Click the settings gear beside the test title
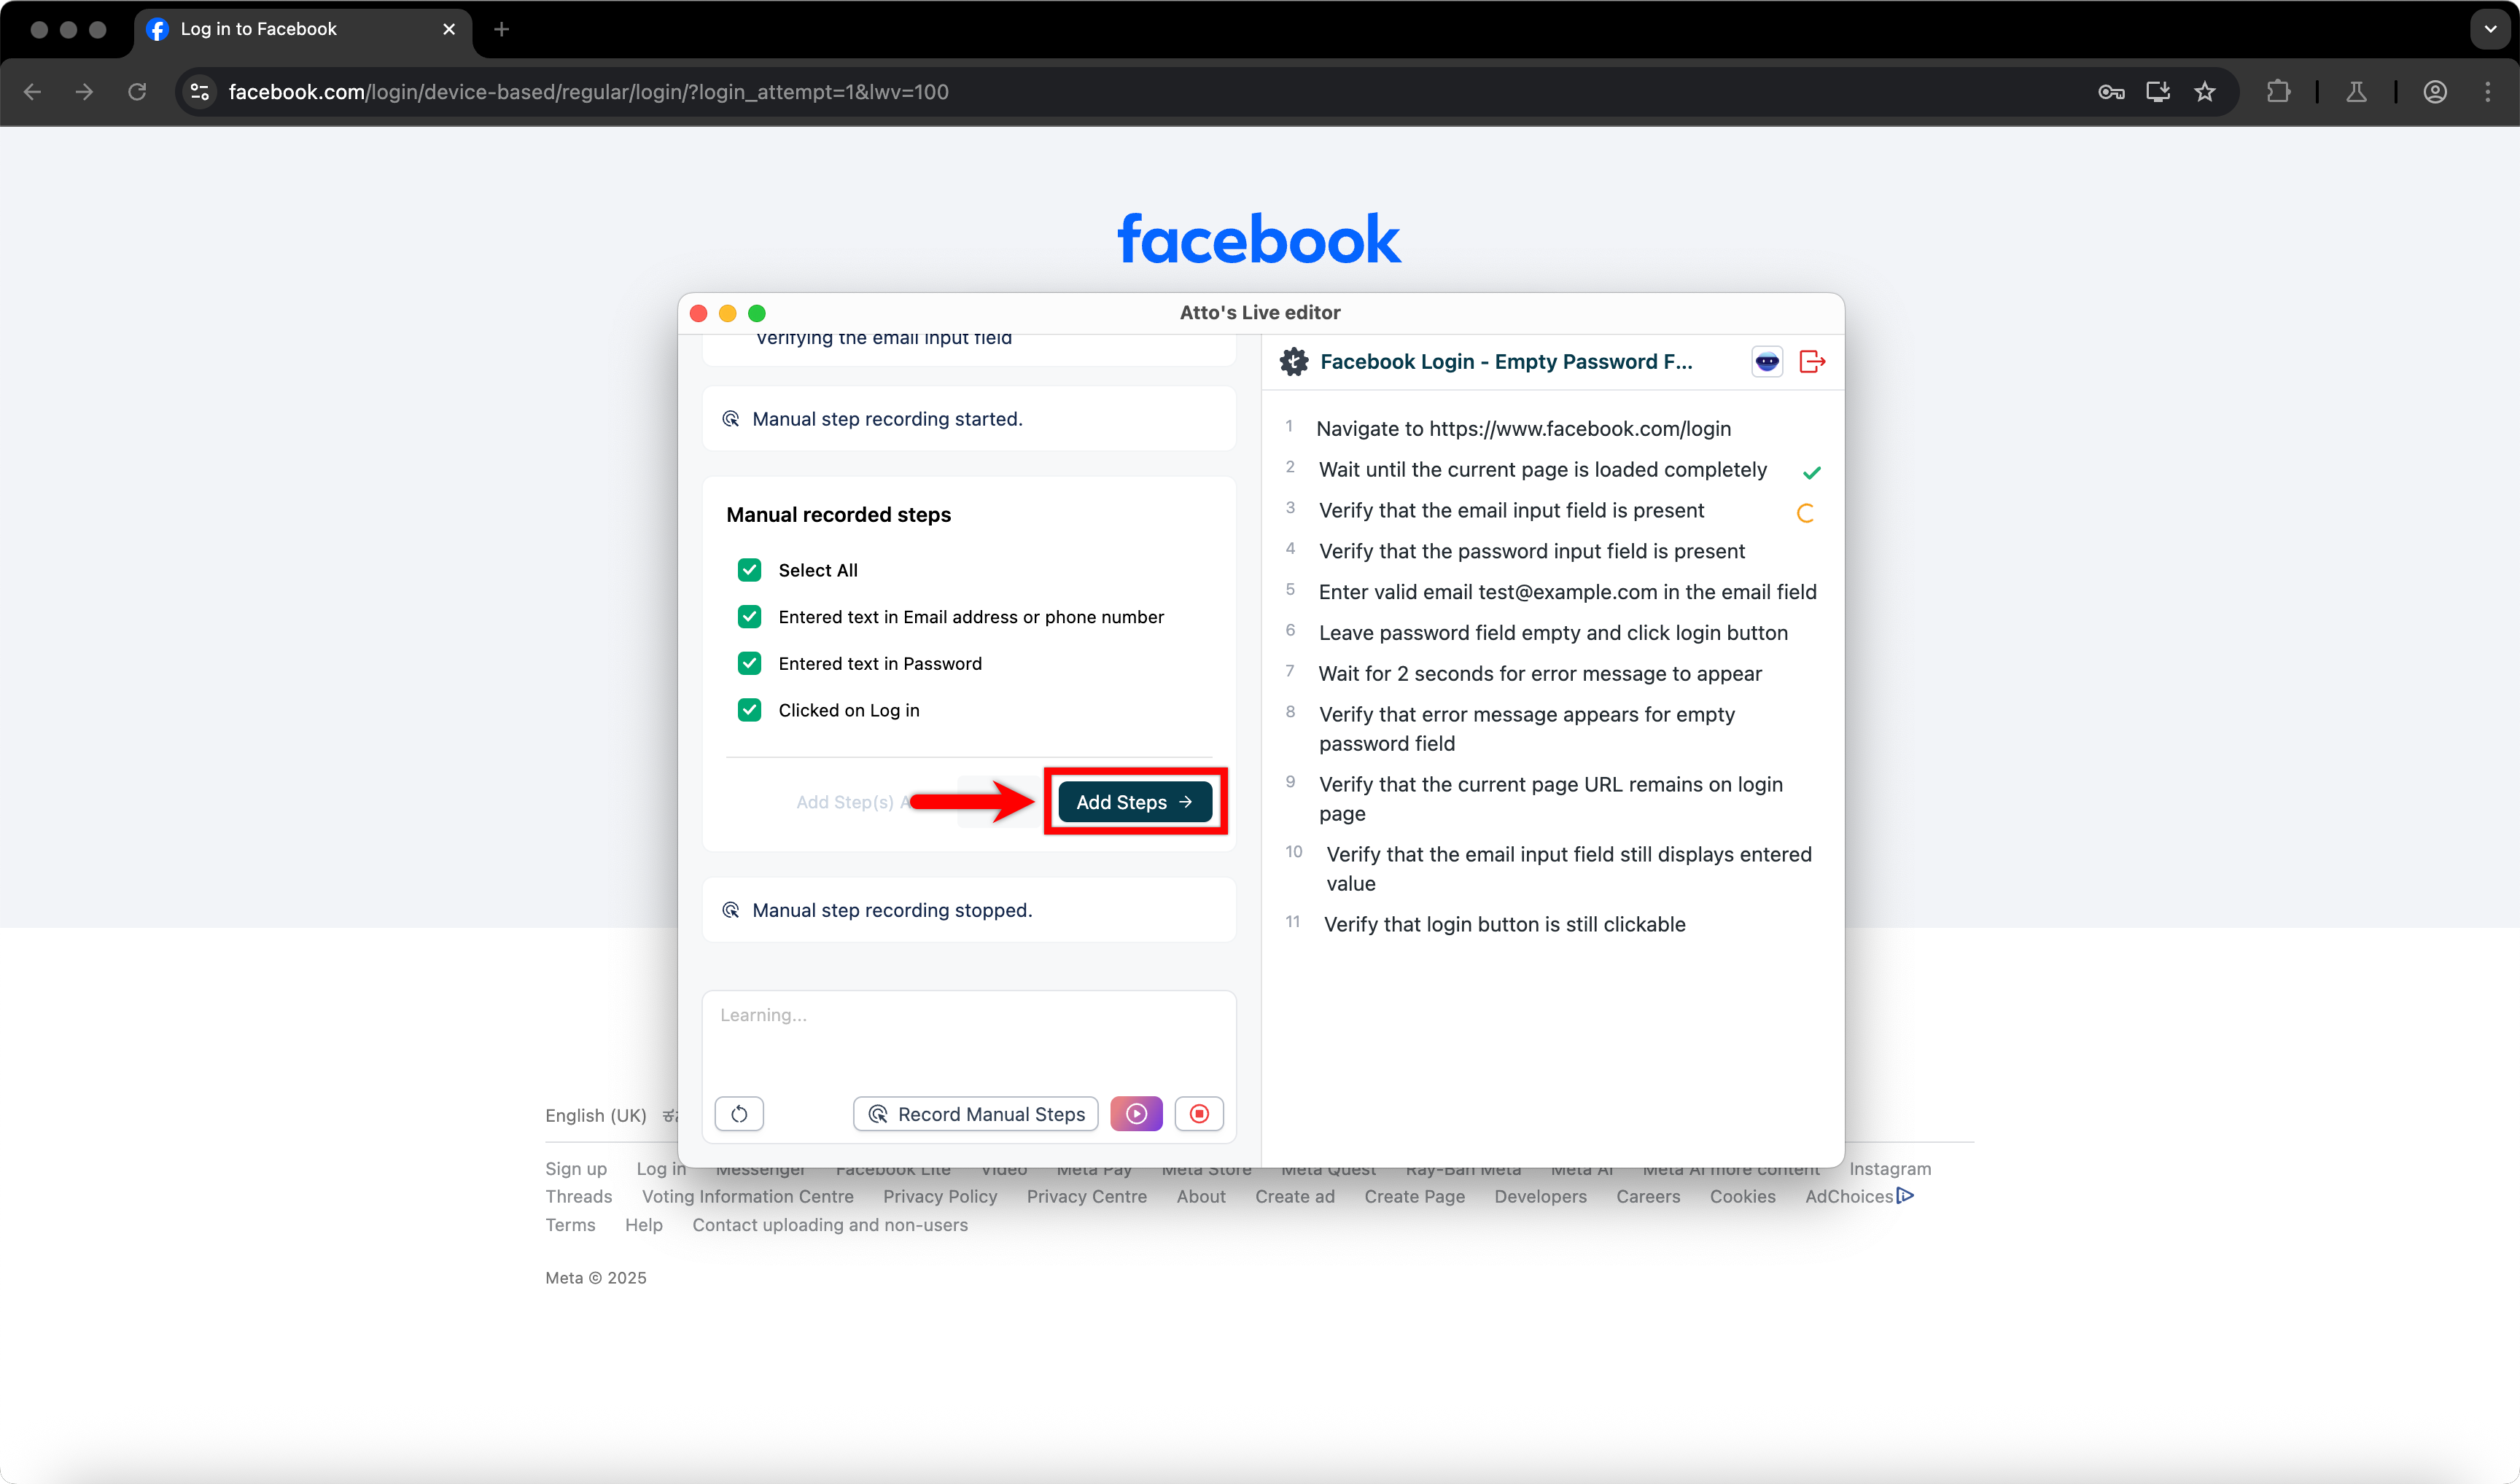The height and width of the screenshot is (1484, 2520). coord(1294,362)
